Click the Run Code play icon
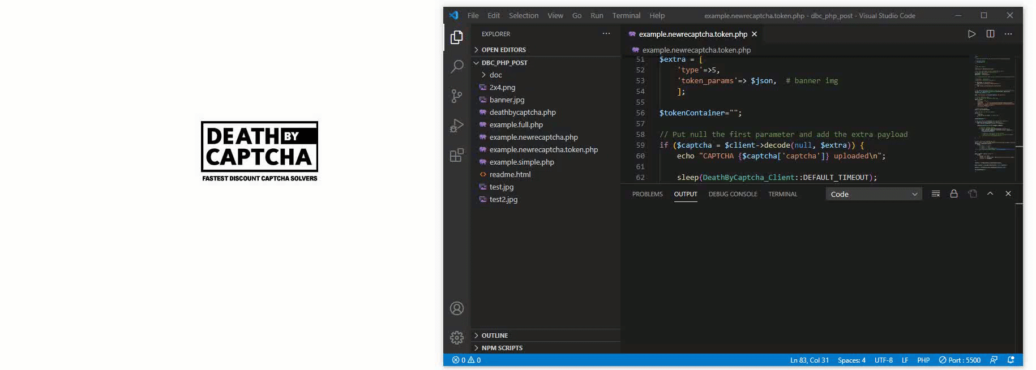 click(971, 34)
